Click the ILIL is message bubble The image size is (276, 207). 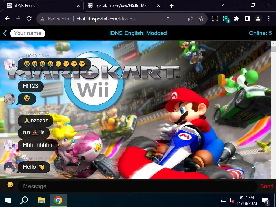click(34, 133)
